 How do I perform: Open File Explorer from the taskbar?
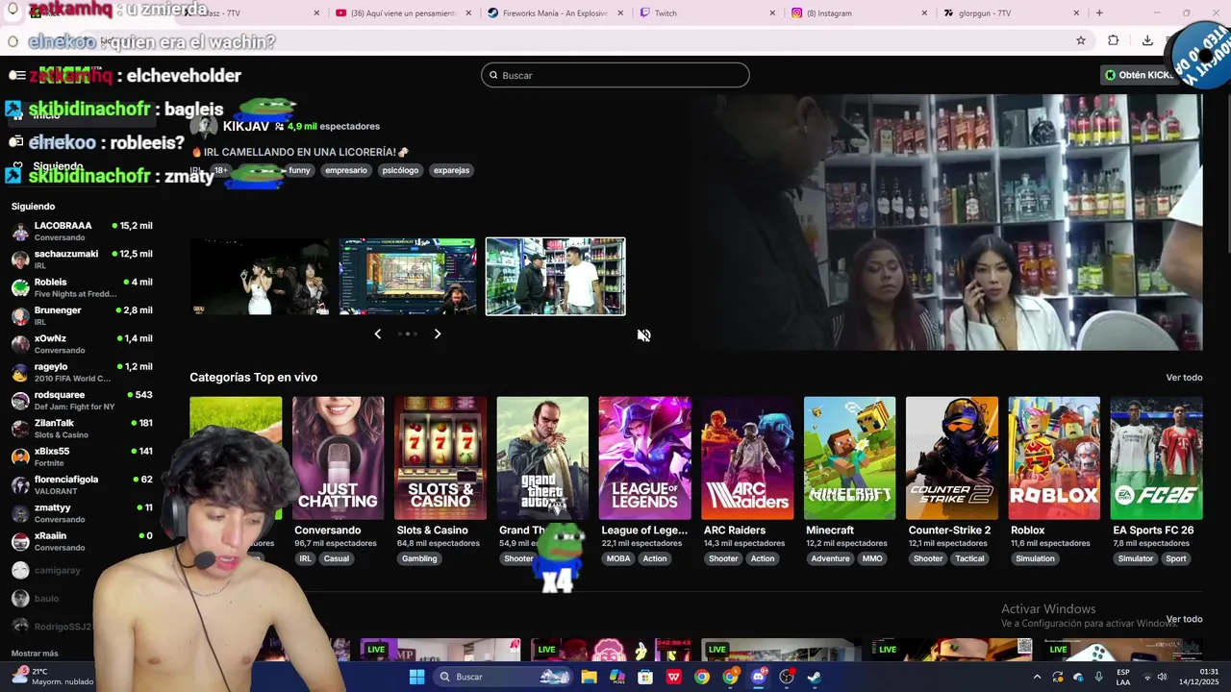pyautogui.click(x=589, y=677)
